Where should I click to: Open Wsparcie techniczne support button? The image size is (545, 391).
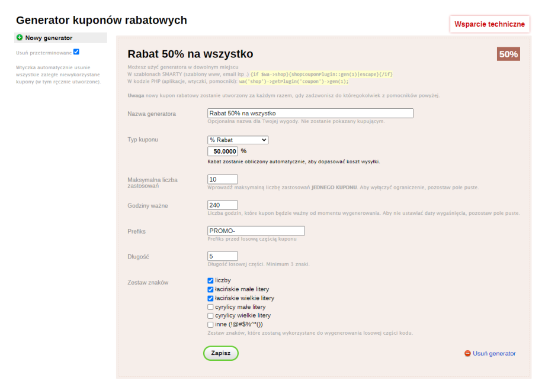[x=489, y=24]
